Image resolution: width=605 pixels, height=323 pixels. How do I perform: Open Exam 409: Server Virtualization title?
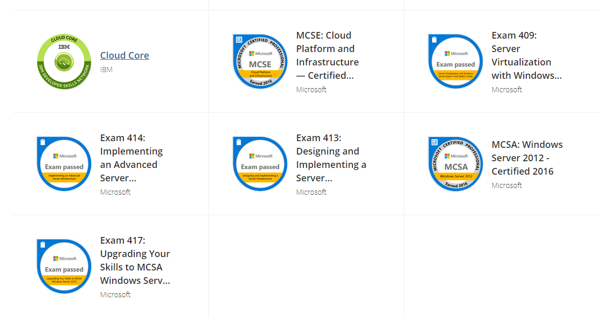(526, 55)
